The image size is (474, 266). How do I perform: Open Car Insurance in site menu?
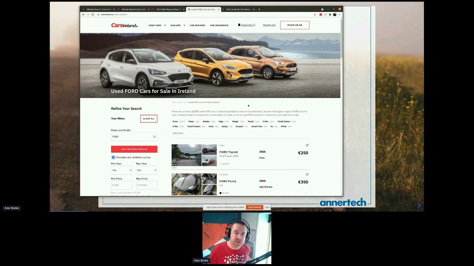click(219, 25)
